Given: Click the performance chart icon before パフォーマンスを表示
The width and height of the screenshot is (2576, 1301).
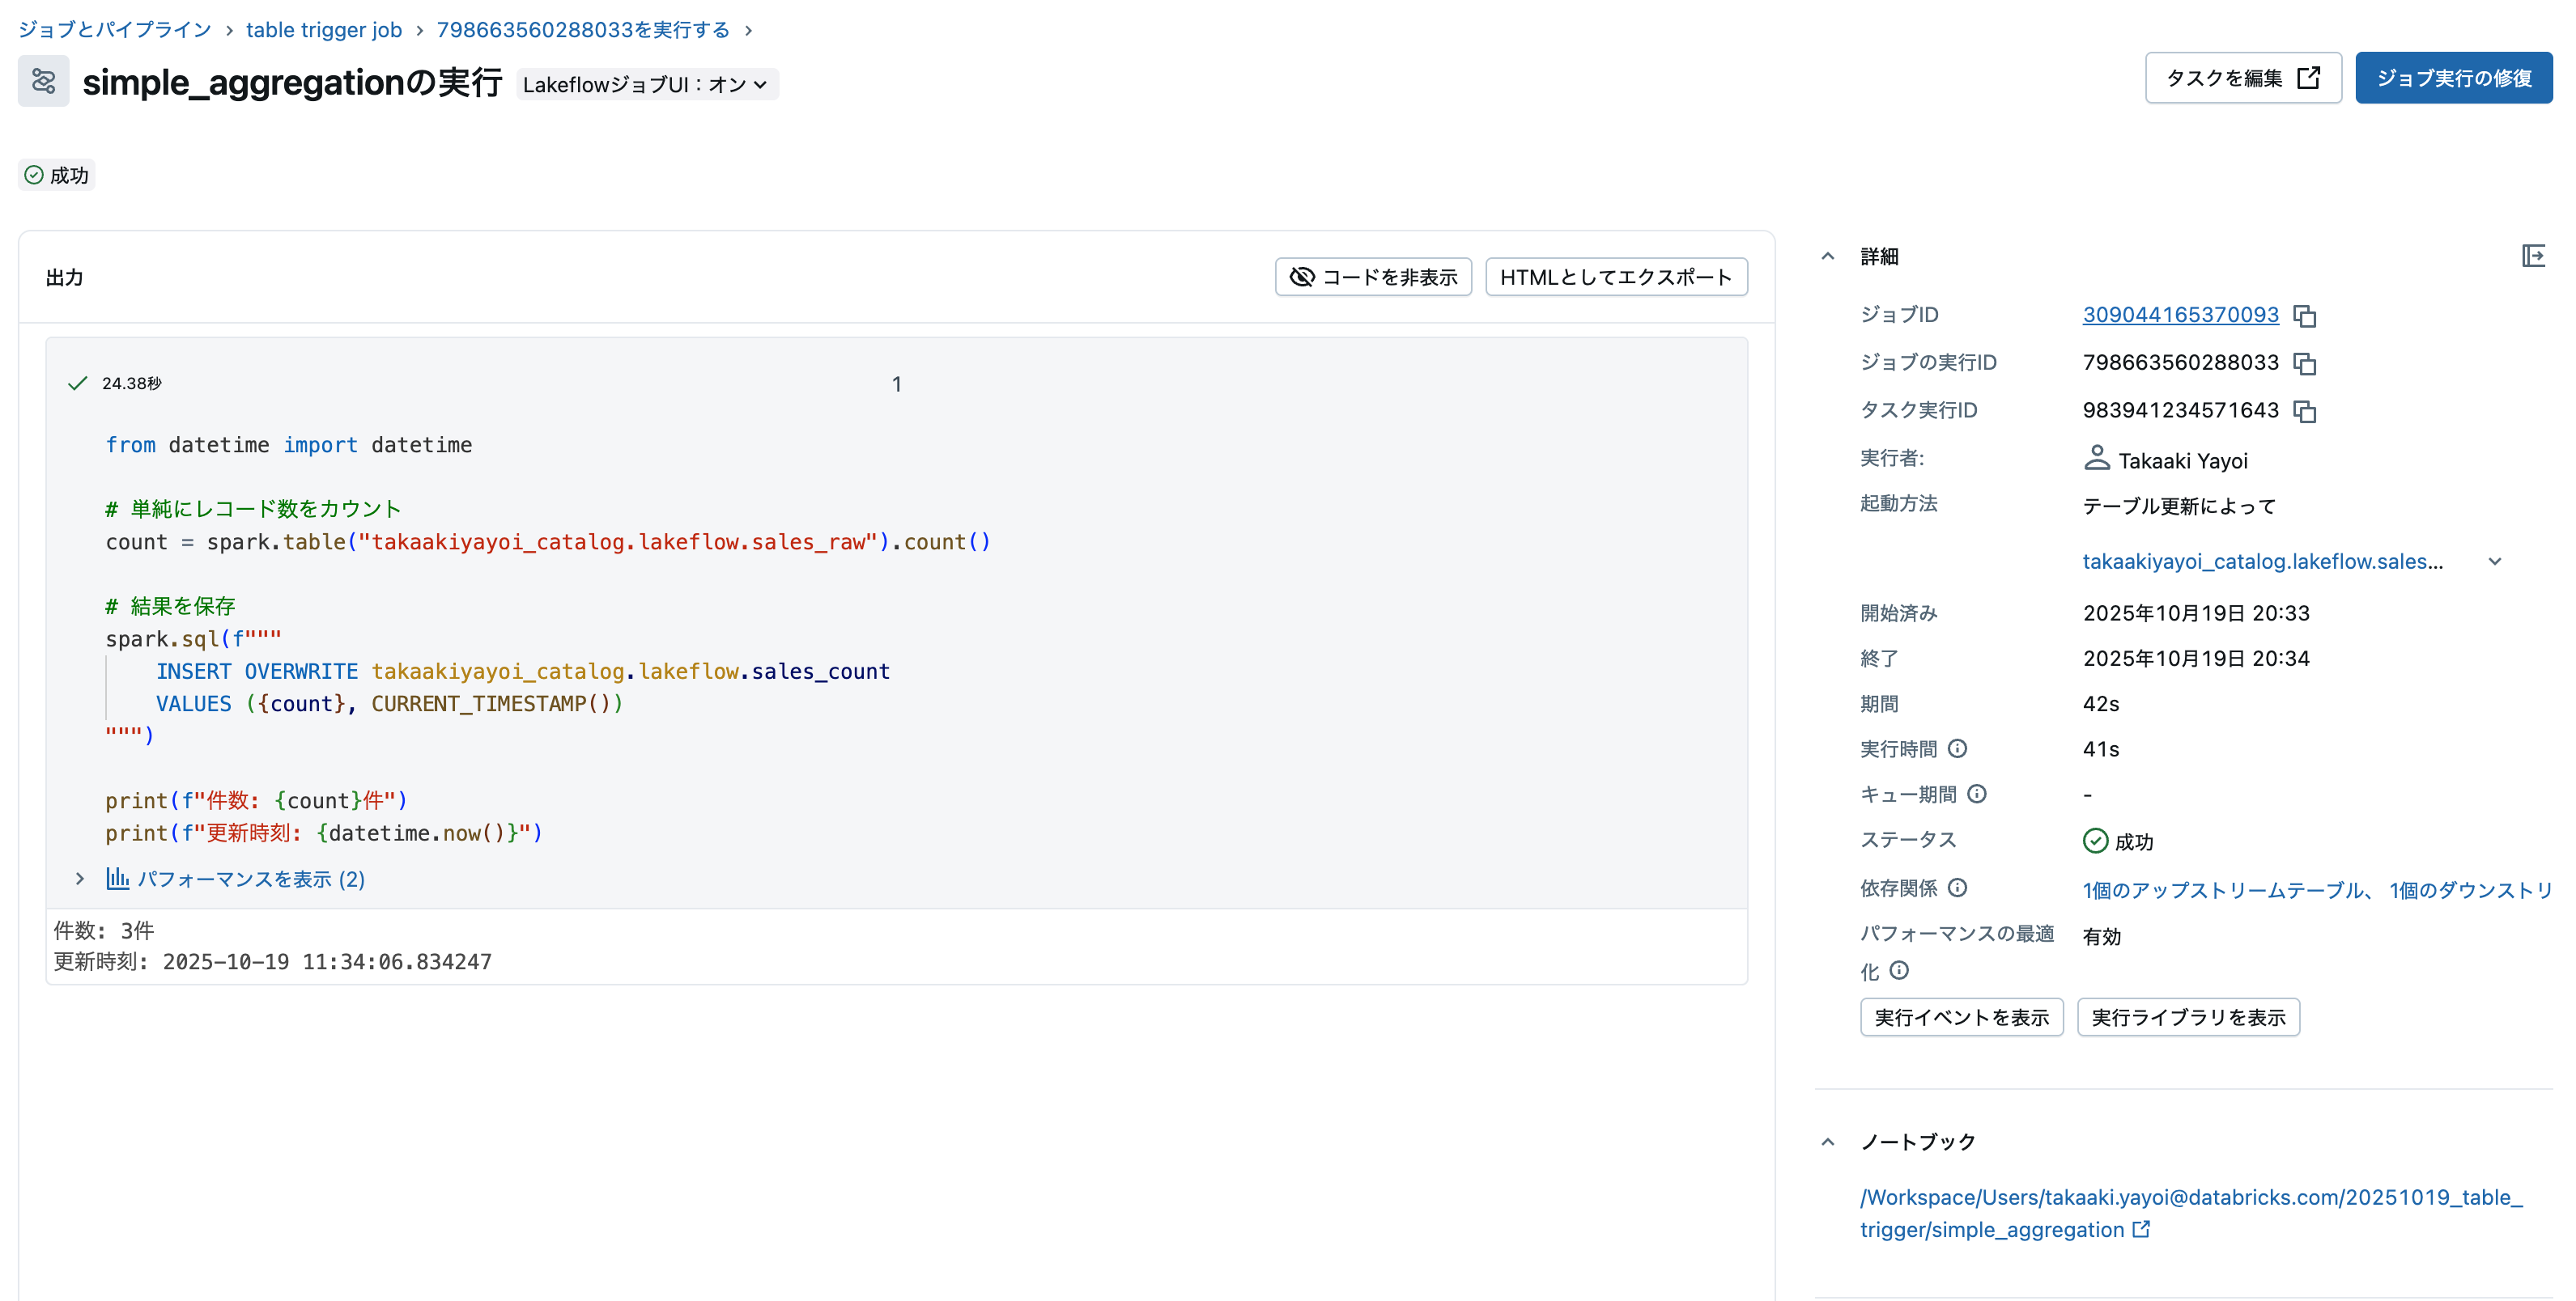Looking at the screenshot, I should coord(118,879).
